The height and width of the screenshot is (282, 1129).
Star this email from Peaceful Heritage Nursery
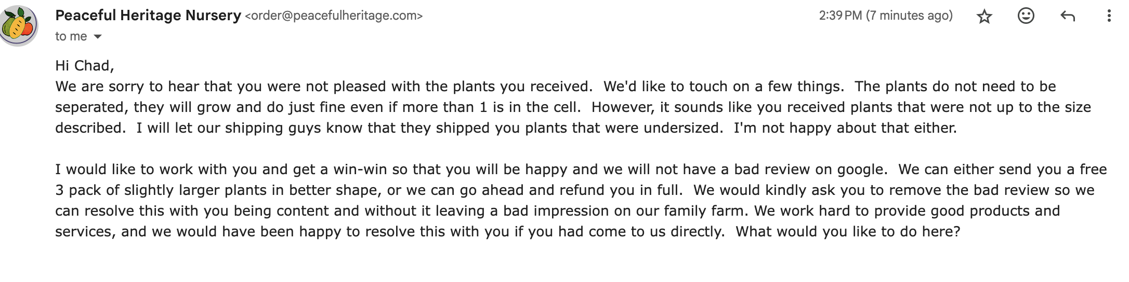click(x=984, y=17)
